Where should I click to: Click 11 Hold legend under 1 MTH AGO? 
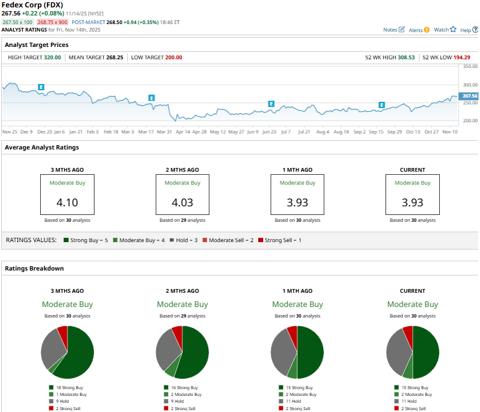[290, 401]
